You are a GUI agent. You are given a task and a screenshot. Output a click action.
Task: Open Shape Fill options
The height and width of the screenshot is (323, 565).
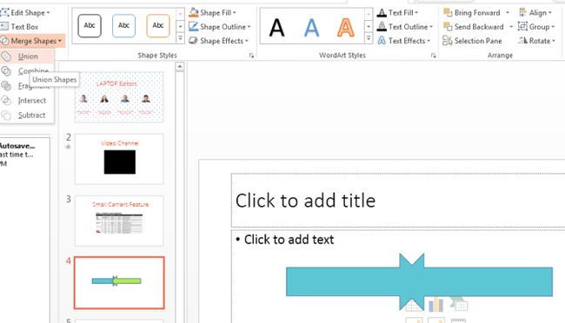click(x=213, y=13)
